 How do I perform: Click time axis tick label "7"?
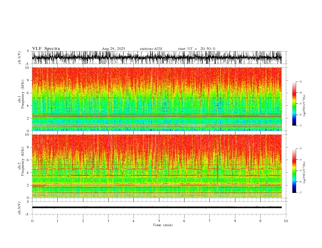tap(210, 221)
